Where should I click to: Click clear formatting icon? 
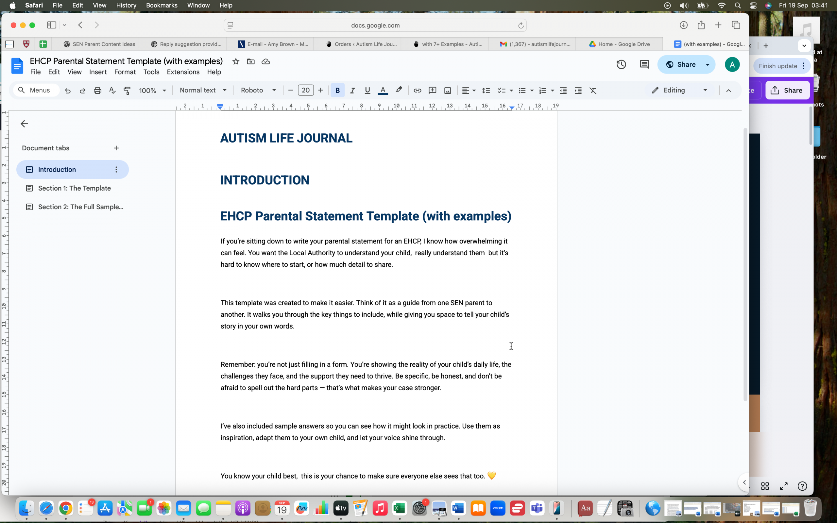[593, 90]
